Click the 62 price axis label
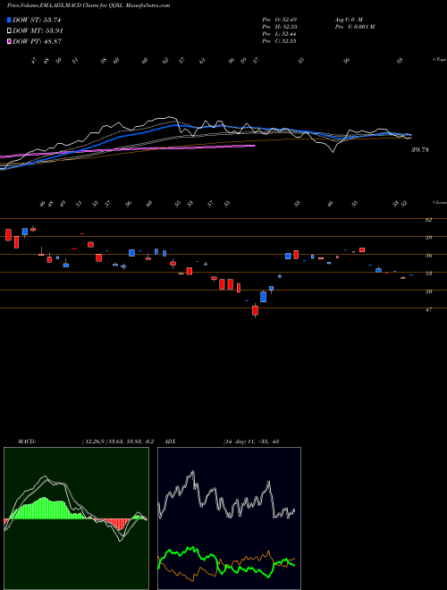The height and width of the screenshot is (590, 447). (x=428, y=219)
